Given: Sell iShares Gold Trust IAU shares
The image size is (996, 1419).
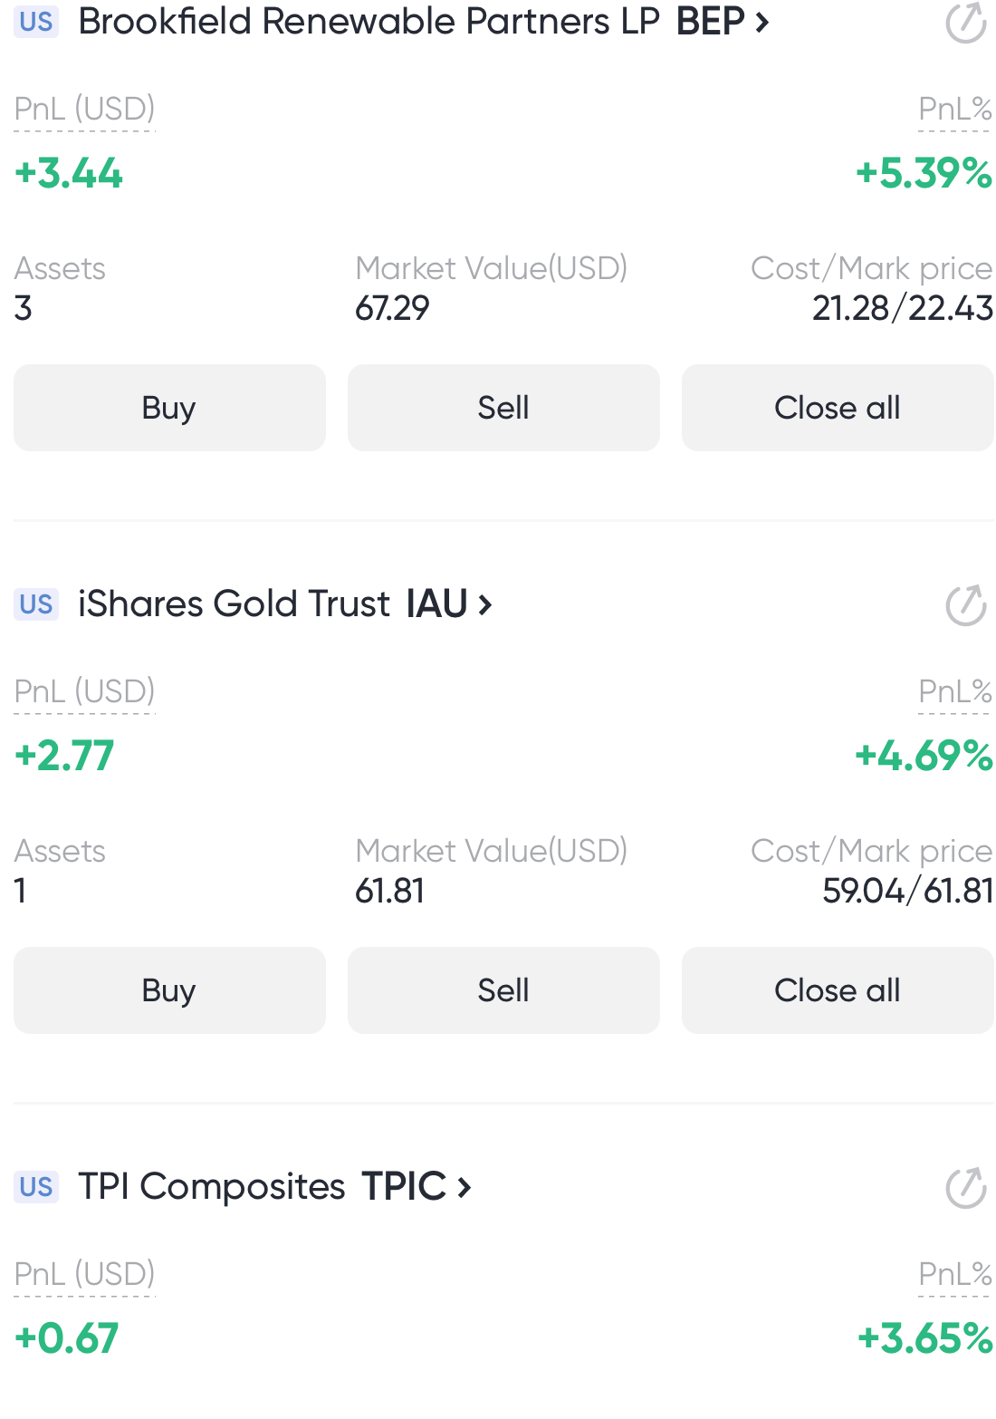Looking at the screenshot, I should coord(503,990).
